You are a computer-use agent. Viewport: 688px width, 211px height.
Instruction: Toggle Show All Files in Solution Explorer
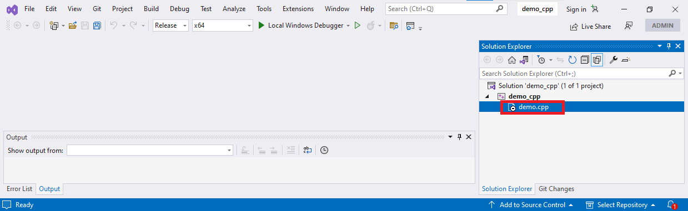(x=597, y=60)
